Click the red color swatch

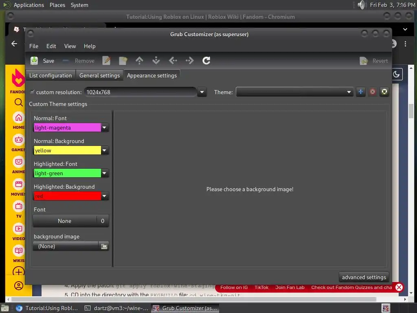[x=67, y=196]
